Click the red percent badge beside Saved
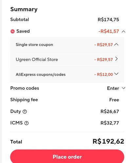 coord(12,31)
